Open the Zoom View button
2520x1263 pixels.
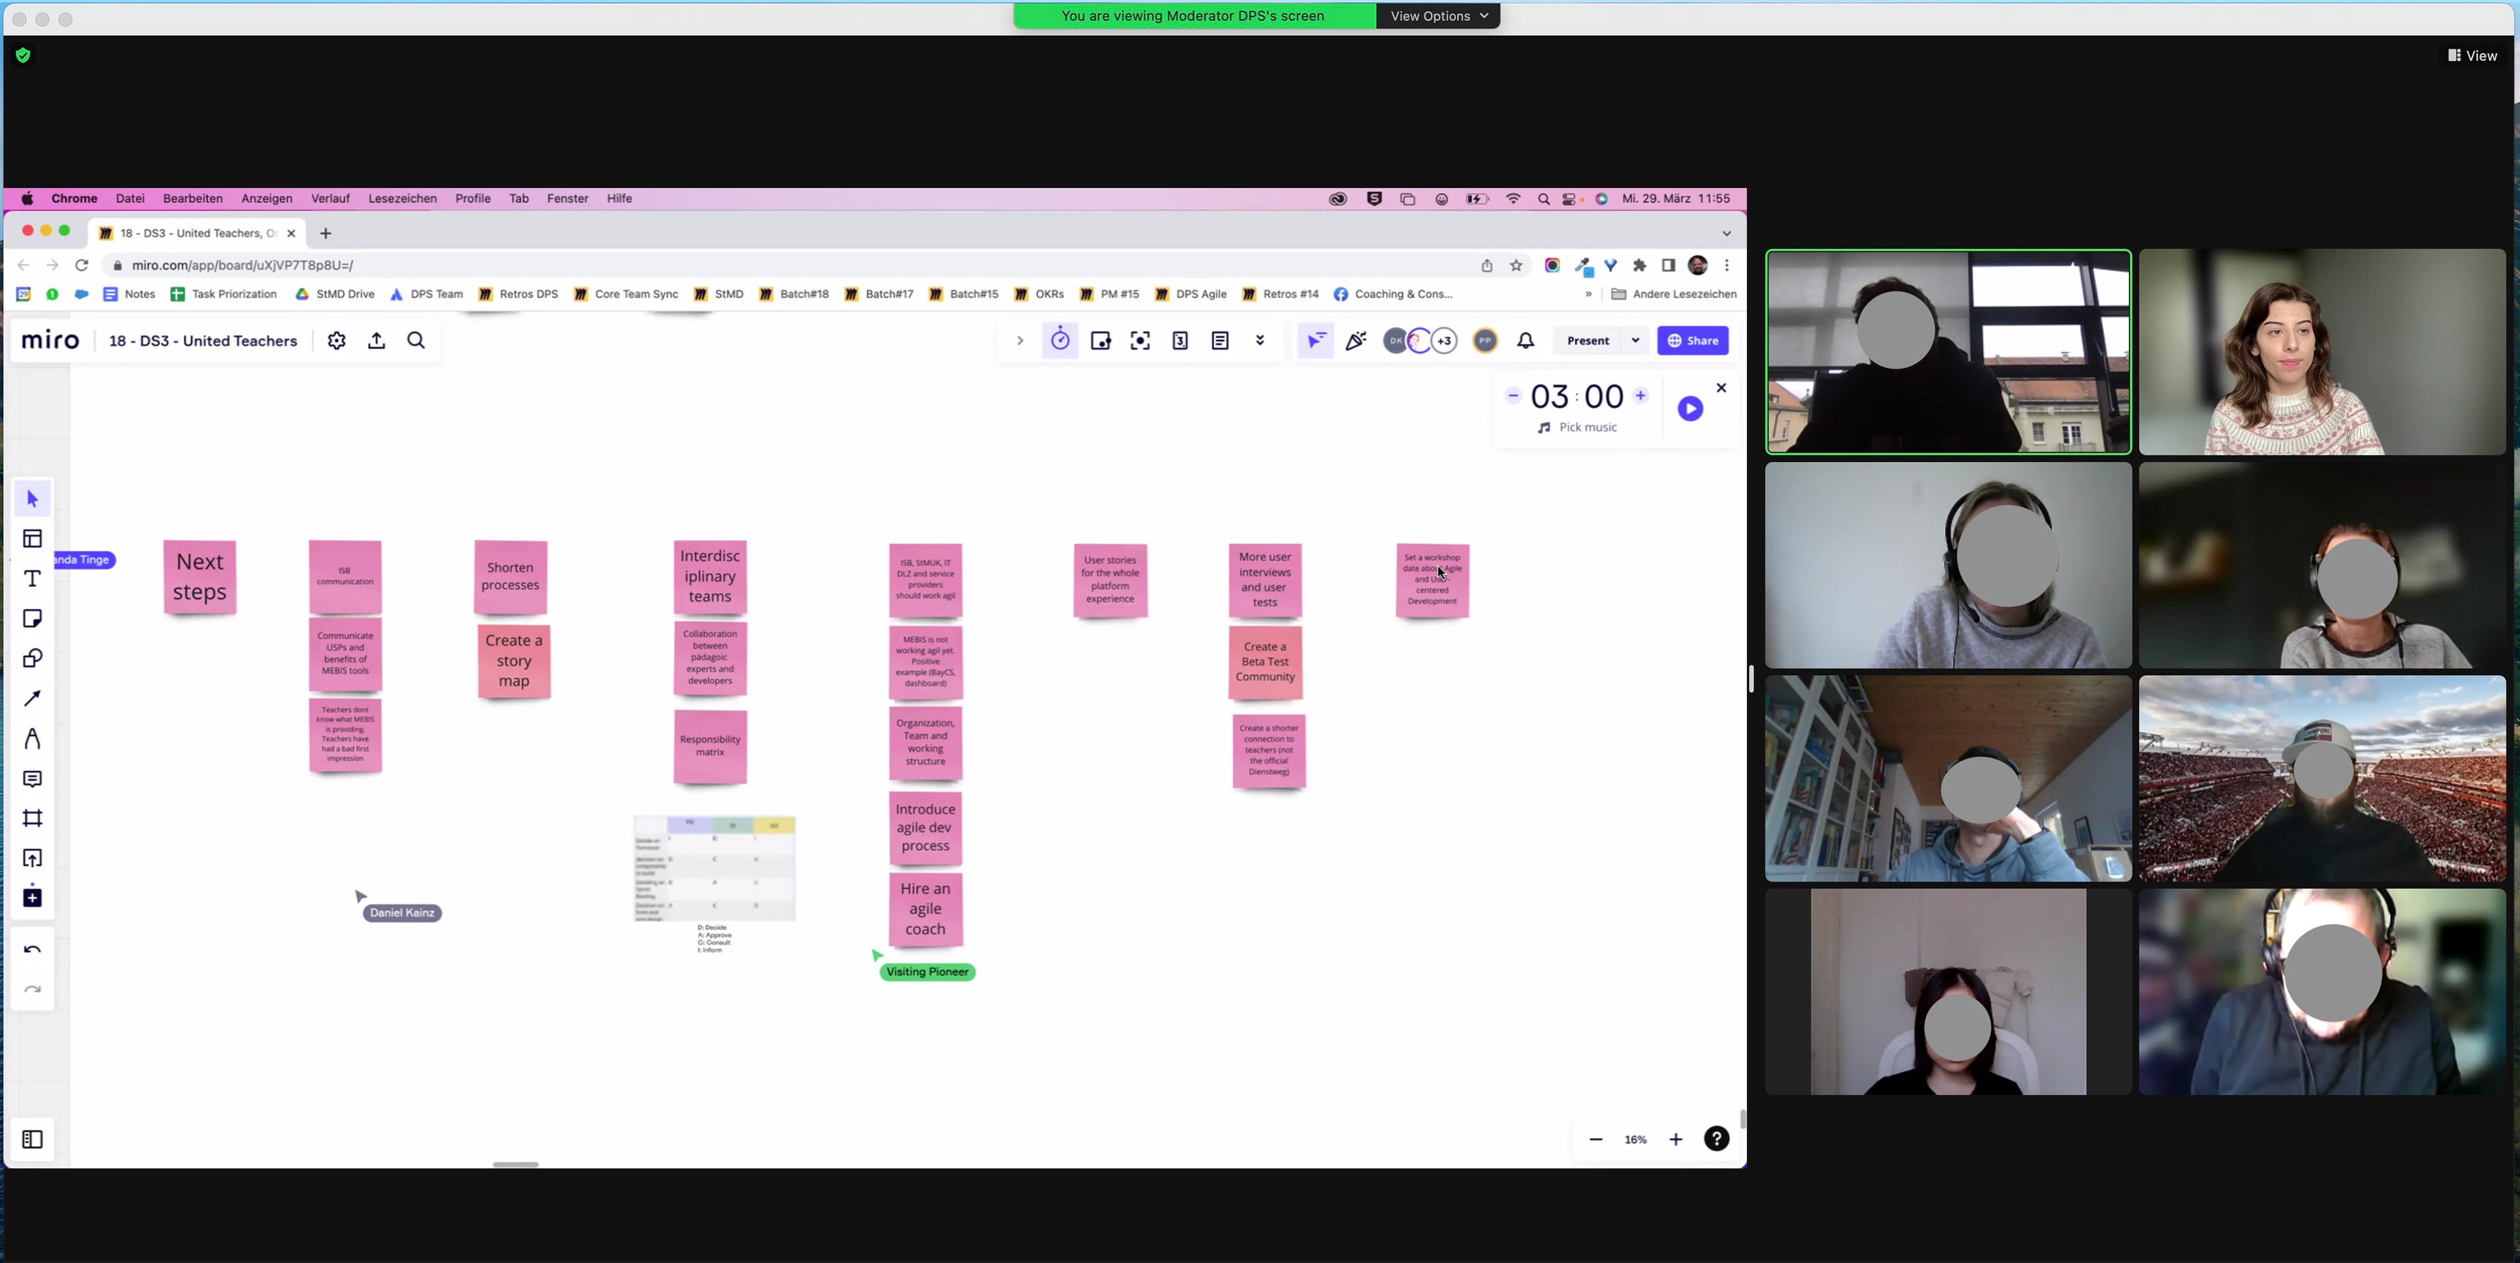[x=2472, y=56]
